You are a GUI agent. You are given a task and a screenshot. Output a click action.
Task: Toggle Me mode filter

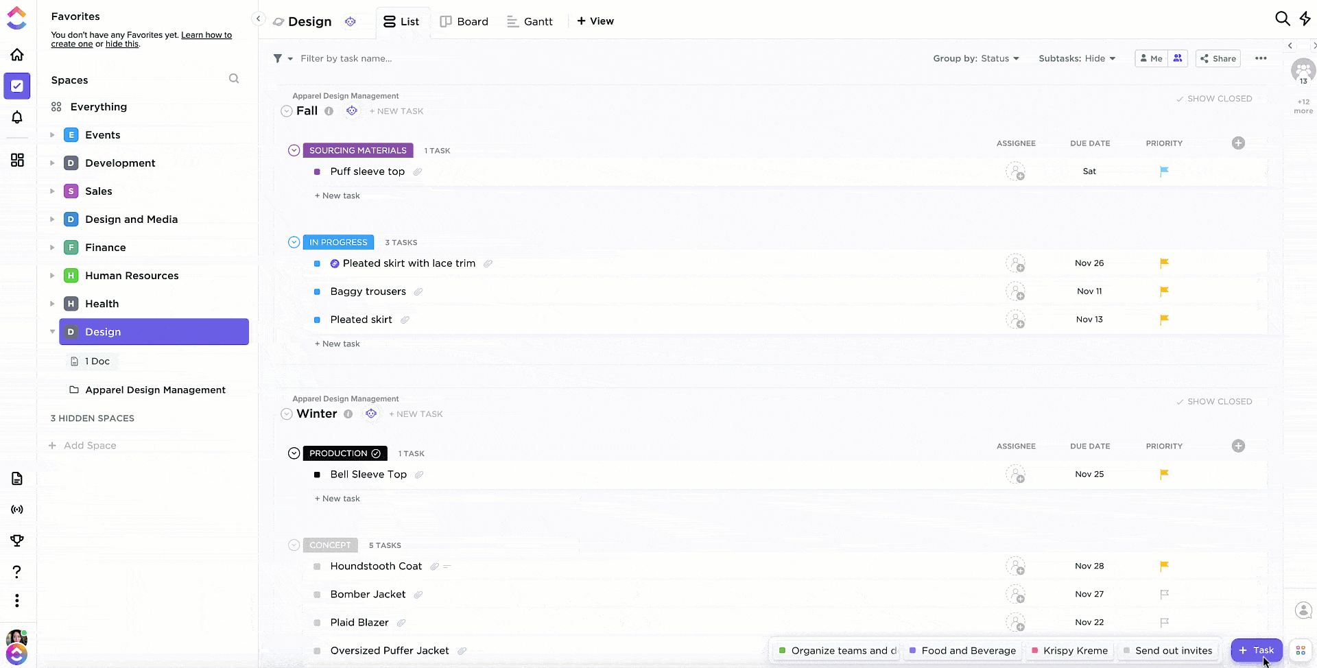coord(1152,58)
